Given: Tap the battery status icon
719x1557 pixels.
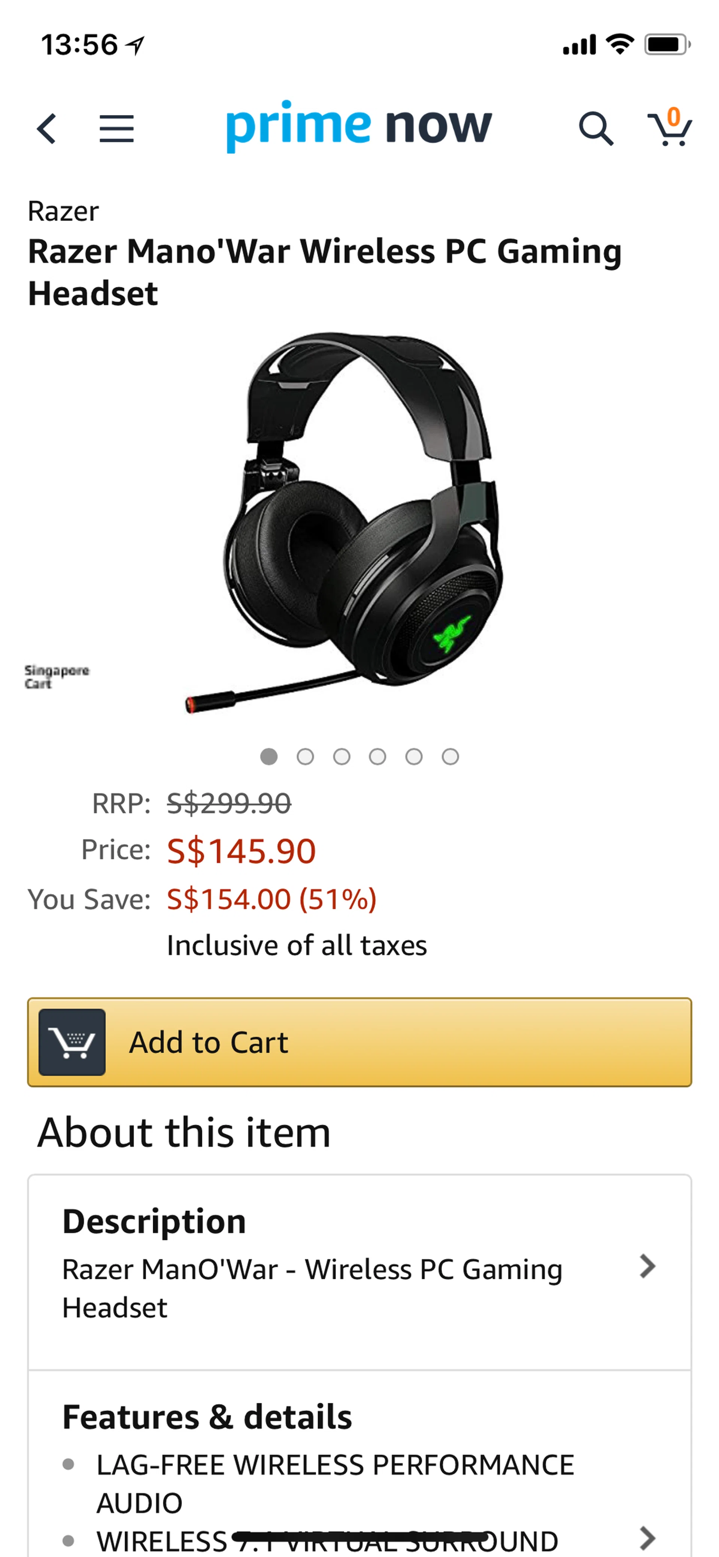Looking at the screenshot, I should click(x=667, y=44).
